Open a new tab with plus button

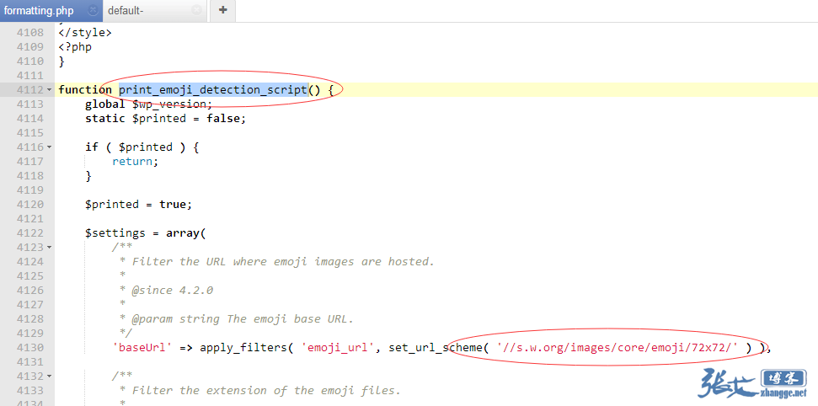point(222,11)
